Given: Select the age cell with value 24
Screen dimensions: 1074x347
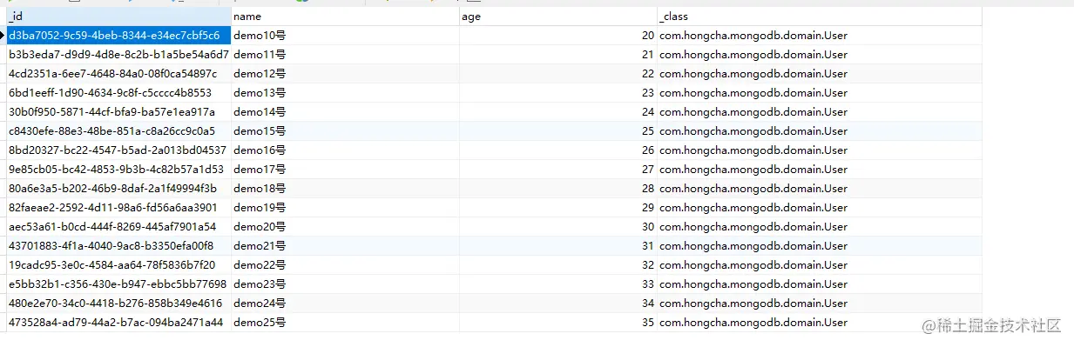Looking at the screenshot, I should 558,112.
